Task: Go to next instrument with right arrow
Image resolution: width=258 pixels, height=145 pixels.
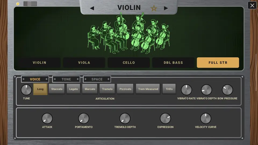Action: click(166, 8)
